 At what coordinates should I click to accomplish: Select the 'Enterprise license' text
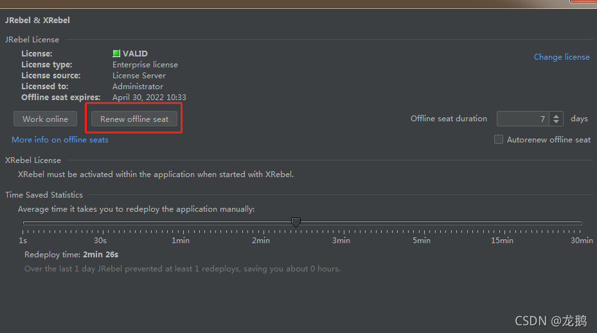tap(145, 65)
